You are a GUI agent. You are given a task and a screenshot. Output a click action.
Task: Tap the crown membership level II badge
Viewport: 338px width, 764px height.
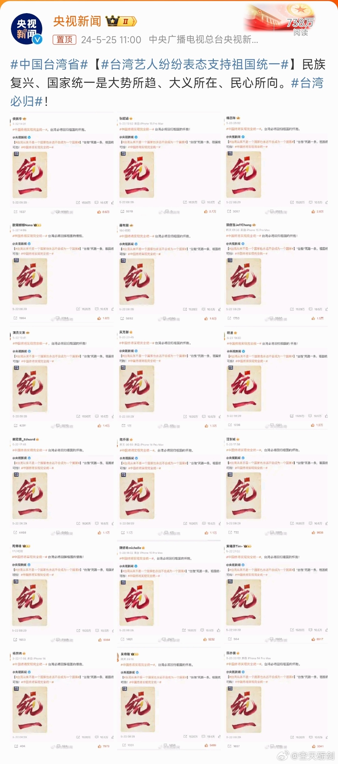[x=121, y=21]
